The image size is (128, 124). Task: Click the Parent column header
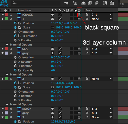pyautogui.click(x=89, y=10)
